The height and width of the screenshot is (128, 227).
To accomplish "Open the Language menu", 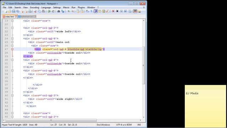I will pyautogui.click(x=46, y=7).
